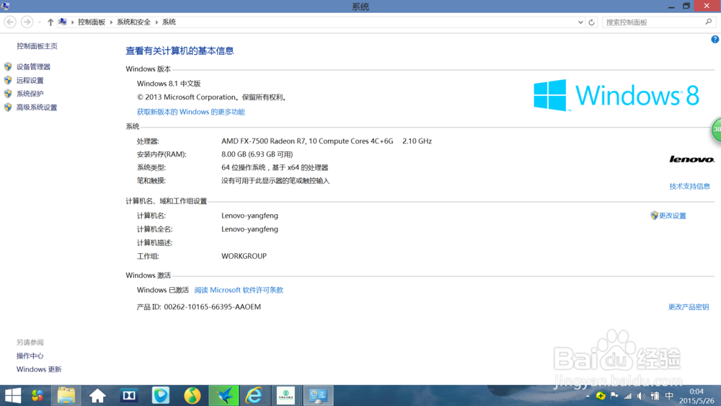Go to Control Panel Home (控制面板主页)
721x406 pixels.
(37, 46)
